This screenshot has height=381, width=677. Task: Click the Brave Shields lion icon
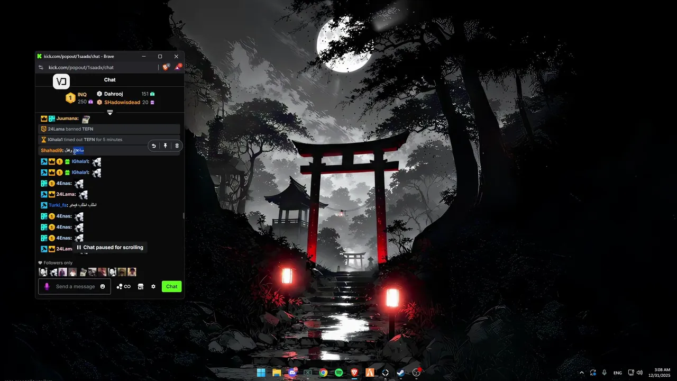click(166, 67)
